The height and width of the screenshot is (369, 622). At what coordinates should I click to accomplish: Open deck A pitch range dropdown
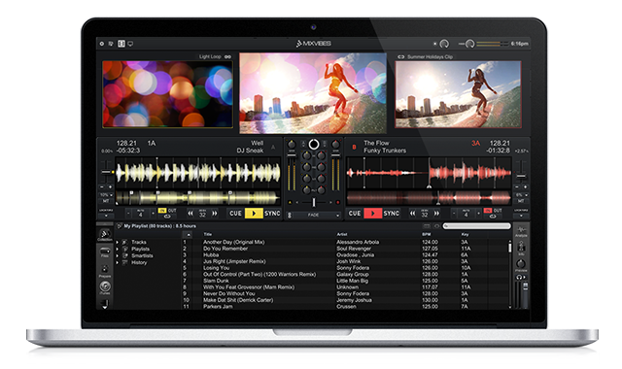(x=106, y=195)
